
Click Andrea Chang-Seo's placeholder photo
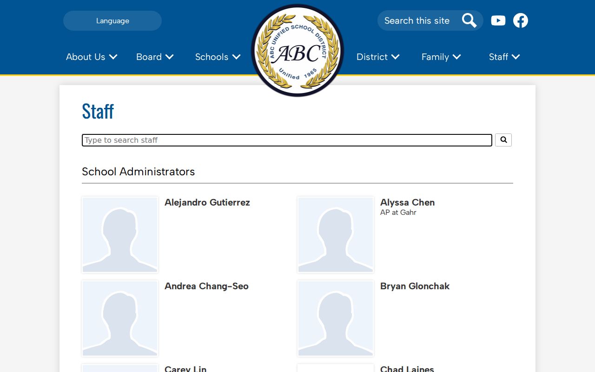120,318
